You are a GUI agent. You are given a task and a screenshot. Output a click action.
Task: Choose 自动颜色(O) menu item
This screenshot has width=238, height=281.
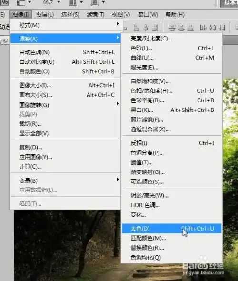66,71
